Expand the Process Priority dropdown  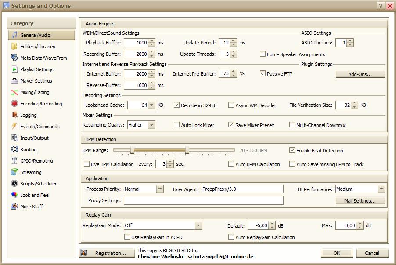(159, 189)
